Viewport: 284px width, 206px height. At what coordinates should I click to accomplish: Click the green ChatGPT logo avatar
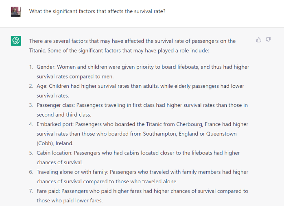(x=16, y=41)
